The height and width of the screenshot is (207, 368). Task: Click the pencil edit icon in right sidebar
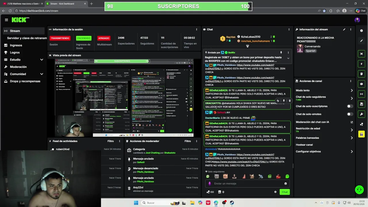point(361,41)
